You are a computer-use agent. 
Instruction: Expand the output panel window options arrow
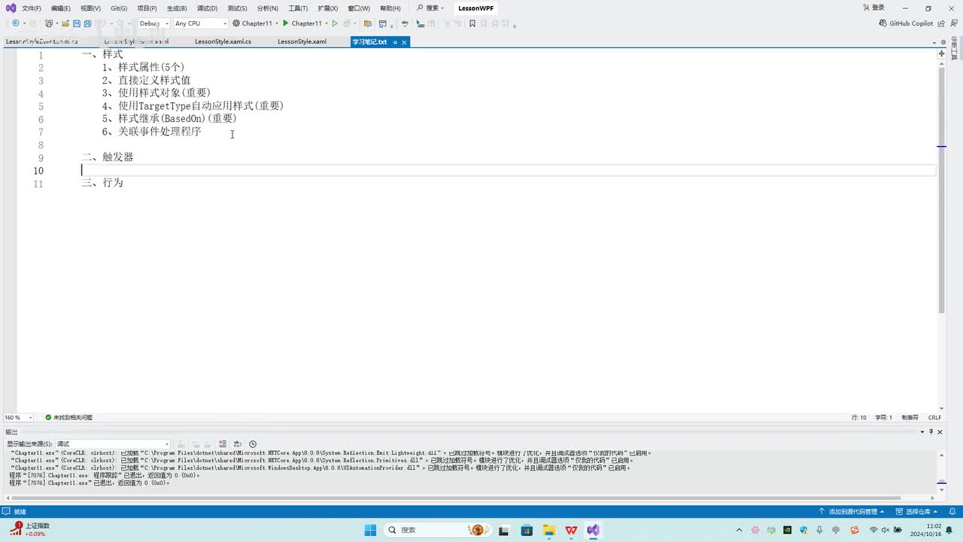pos(922,431)
